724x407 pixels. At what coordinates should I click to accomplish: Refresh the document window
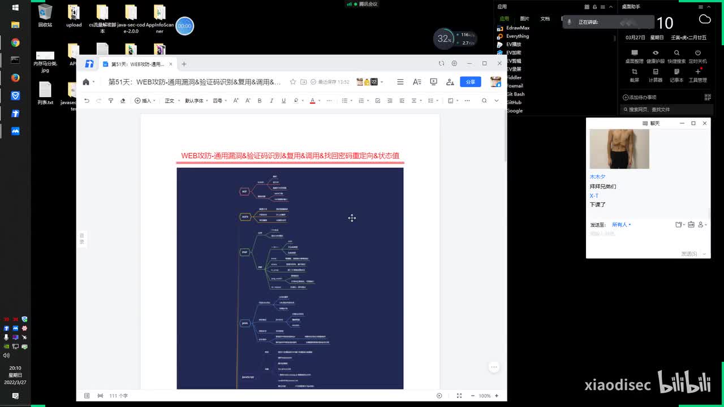click(x=442, y=63)
